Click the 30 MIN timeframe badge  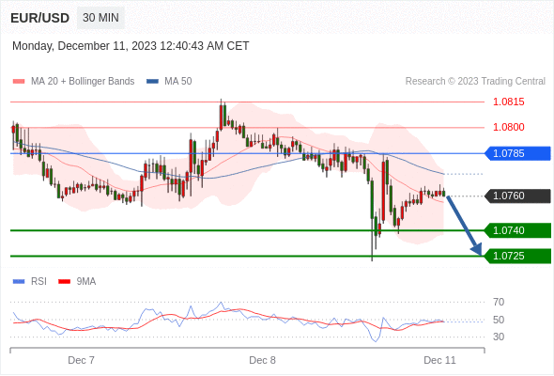pyautogui.click(x=100, y=17)
